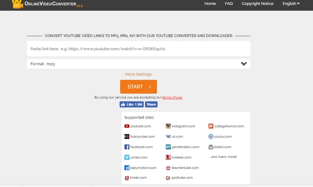Click the youtube.com site icon
313x187 pixels.
click(x=127, y=126)
